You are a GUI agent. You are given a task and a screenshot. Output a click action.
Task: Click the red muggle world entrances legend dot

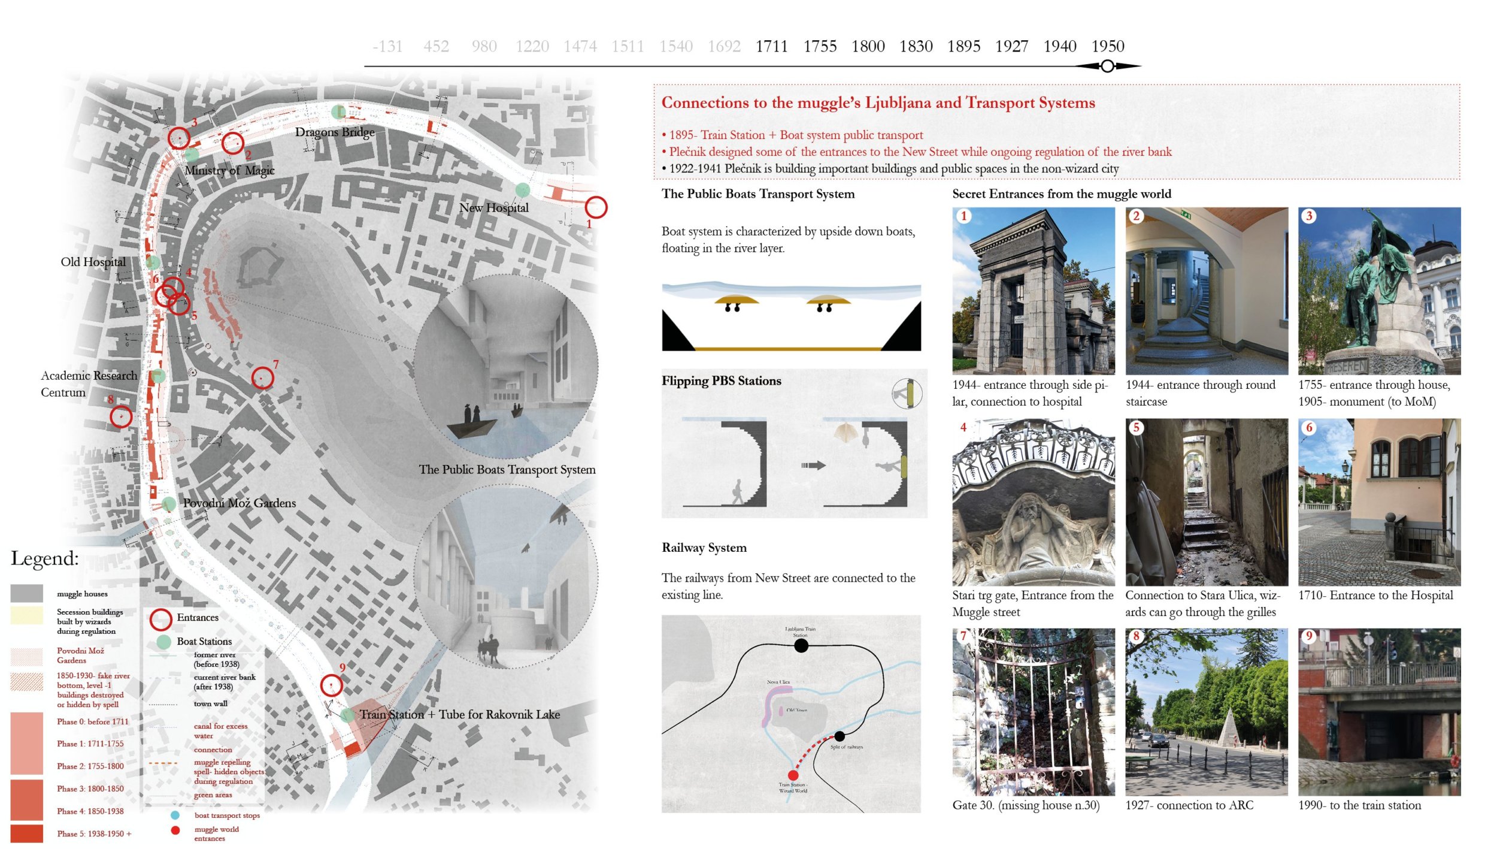pos(175,830)
